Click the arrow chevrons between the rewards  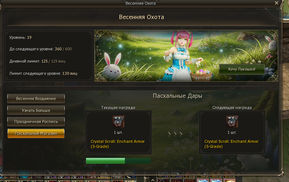175,134
